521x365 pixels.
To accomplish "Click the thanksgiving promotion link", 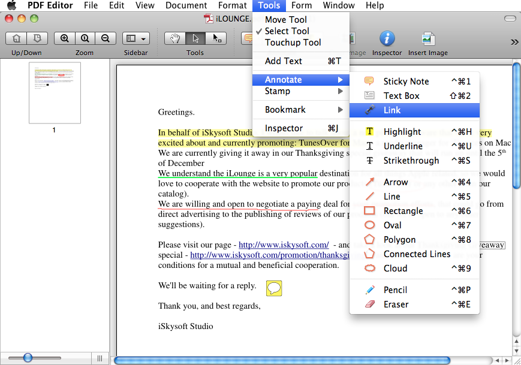I will pyautogui.click(x=270, y=255).
